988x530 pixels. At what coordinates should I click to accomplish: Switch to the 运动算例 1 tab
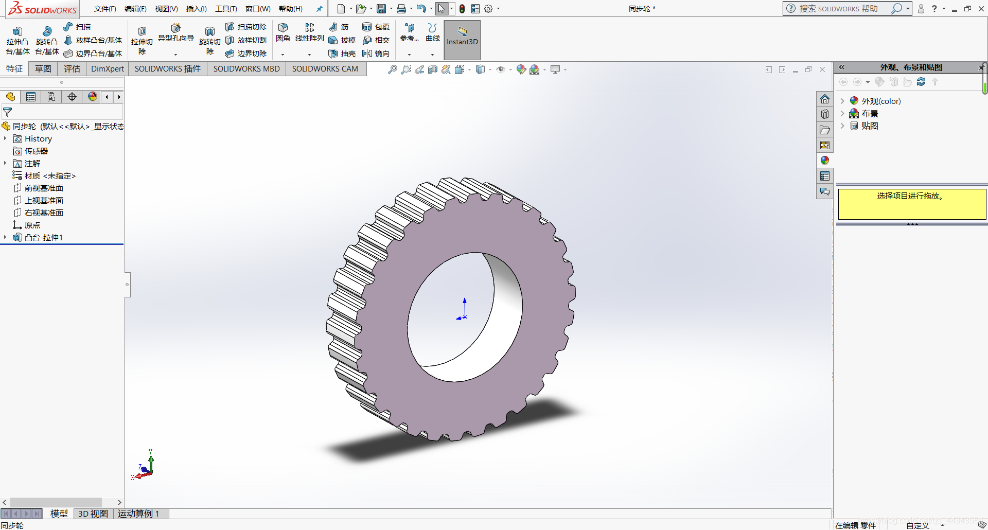click(138, 514)
